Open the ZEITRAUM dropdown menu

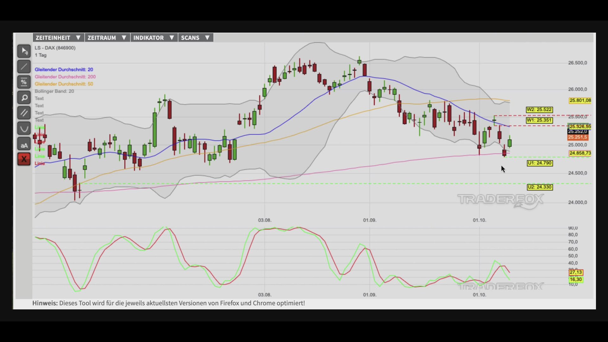(x=107, y=38)
